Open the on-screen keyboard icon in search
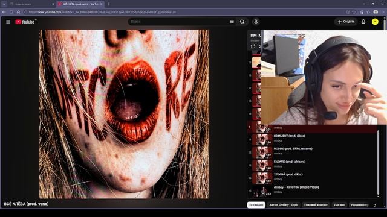The height and width of the screenshot is (217, 387). pyautogui.click(x=232, y=22)
